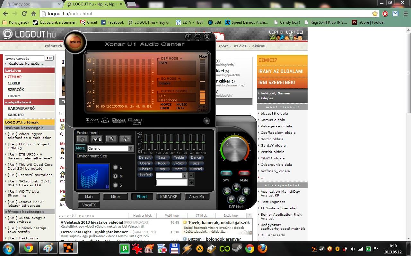The height and width of the screenshot is (256, 411).
Task: Bookmark this page with the star icon
Action: (375, 14)
